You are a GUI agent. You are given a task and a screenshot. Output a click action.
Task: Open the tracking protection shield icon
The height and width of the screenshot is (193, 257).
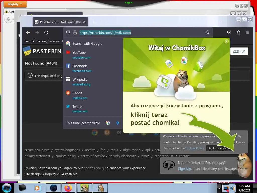[68, 32]
